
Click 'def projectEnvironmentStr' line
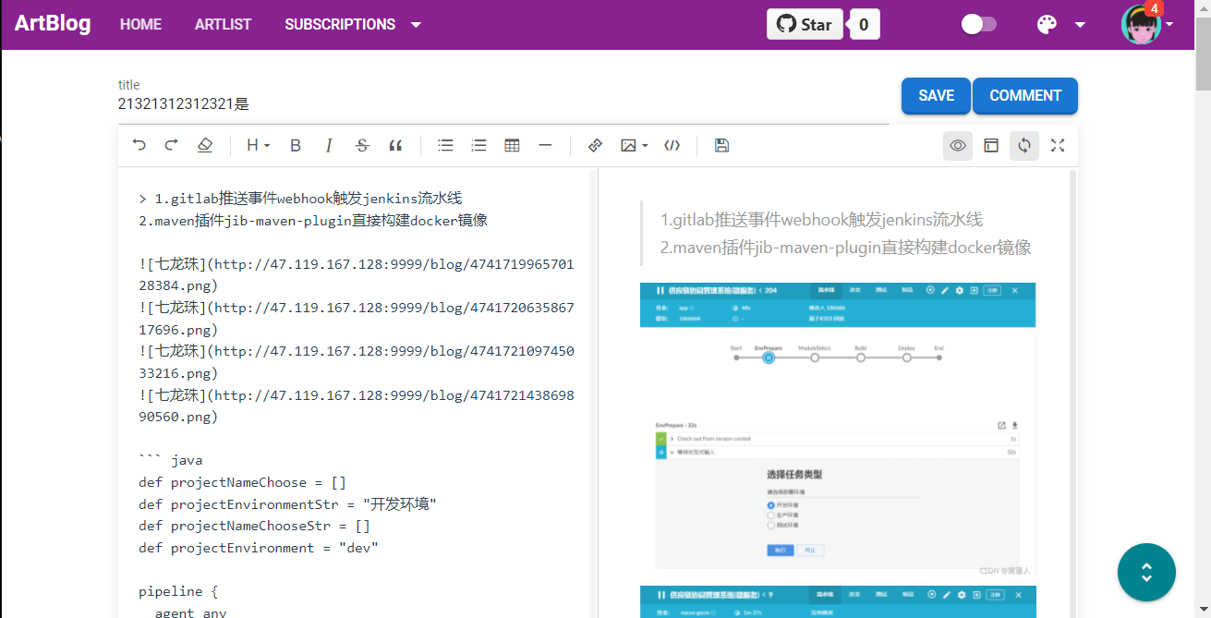[287, 504]
